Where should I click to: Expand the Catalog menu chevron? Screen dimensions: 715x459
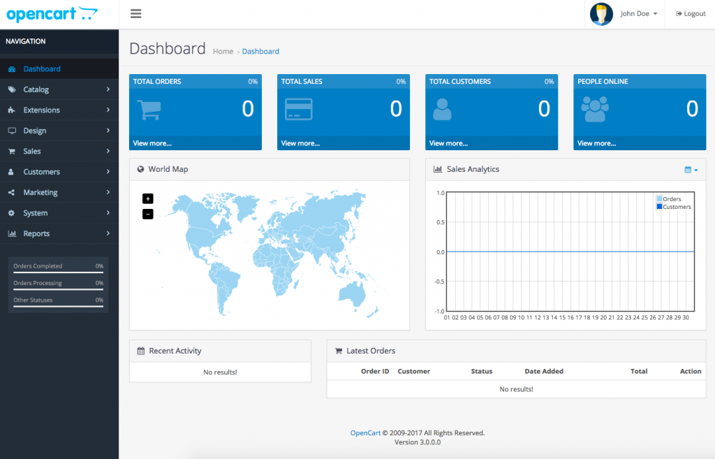(108, 89)
